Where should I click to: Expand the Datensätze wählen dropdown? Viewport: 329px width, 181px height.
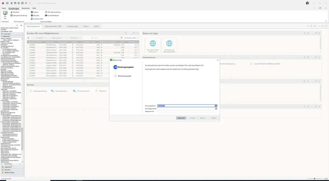[131, 38]
